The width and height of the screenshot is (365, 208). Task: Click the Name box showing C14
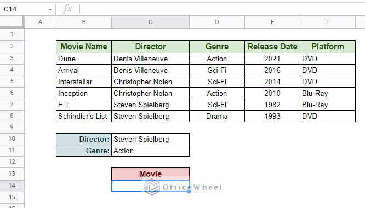[25, 9]
